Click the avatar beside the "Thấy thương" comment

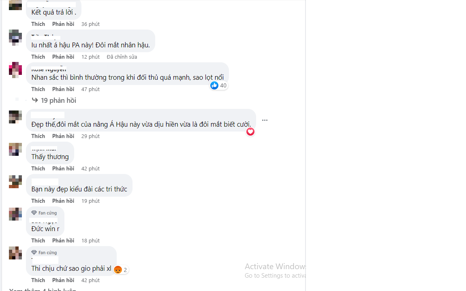(x=15, y=149)
